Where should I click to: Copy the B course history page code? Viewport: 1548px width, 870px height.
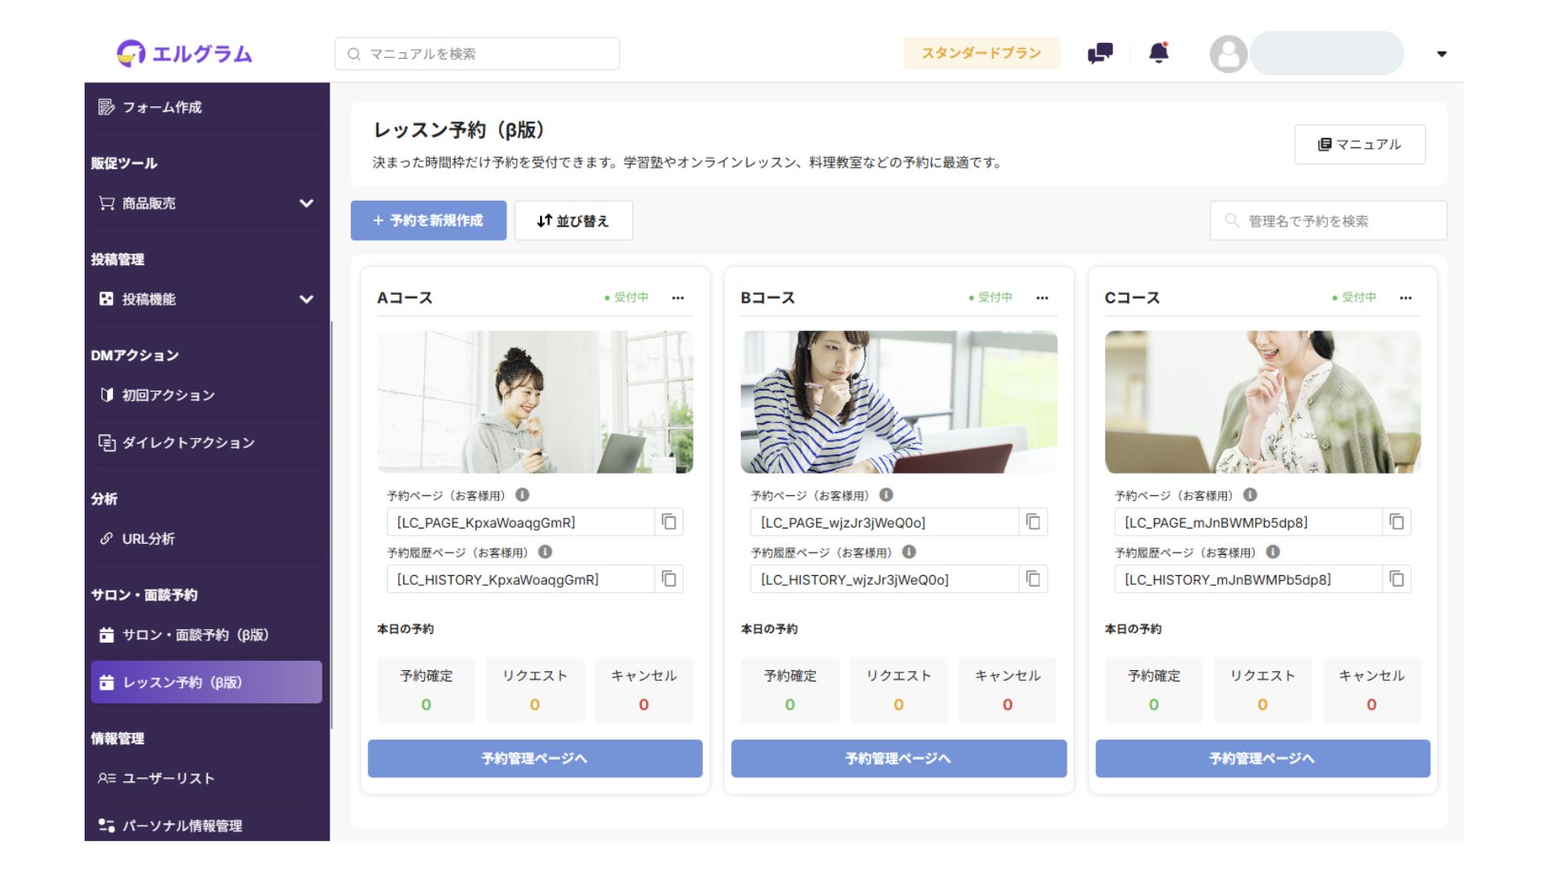(x=1033, y=579)
